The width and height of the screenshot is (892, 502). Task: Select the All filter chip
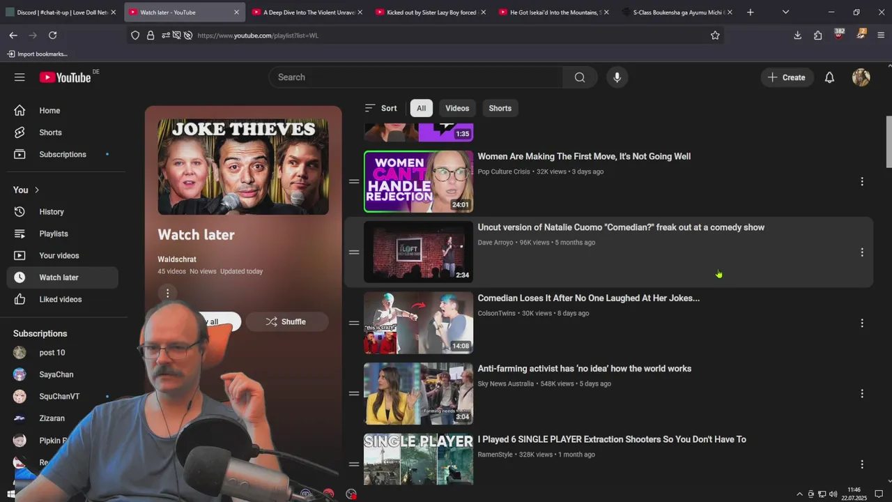[421, 108]
